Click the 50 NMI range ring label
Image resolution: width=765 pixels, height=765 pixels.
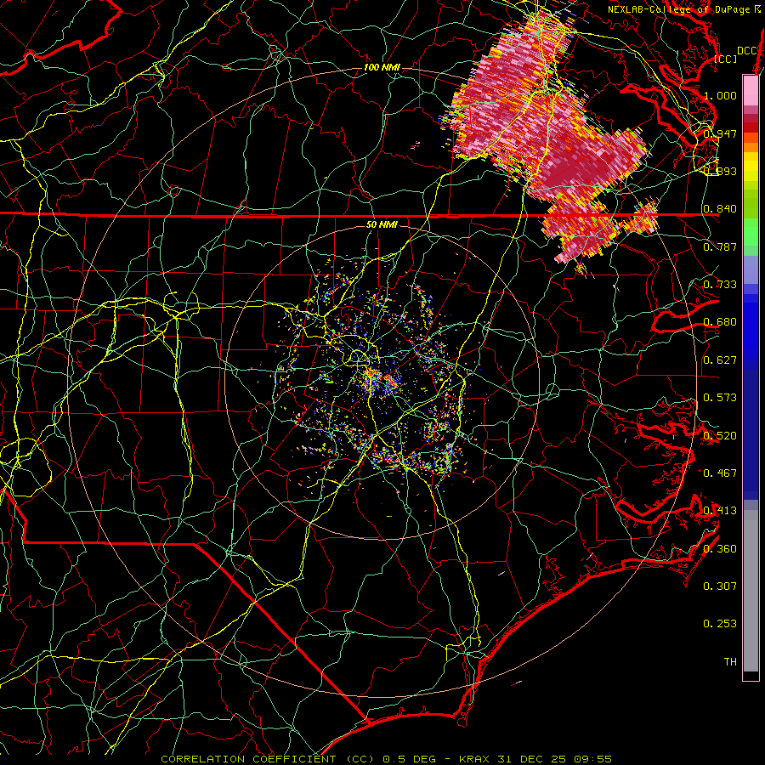coord(382,224)
